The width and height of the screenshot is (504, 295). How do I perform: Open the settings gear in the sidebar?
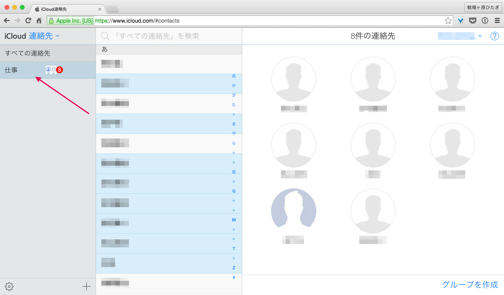[x=9, y=286]
